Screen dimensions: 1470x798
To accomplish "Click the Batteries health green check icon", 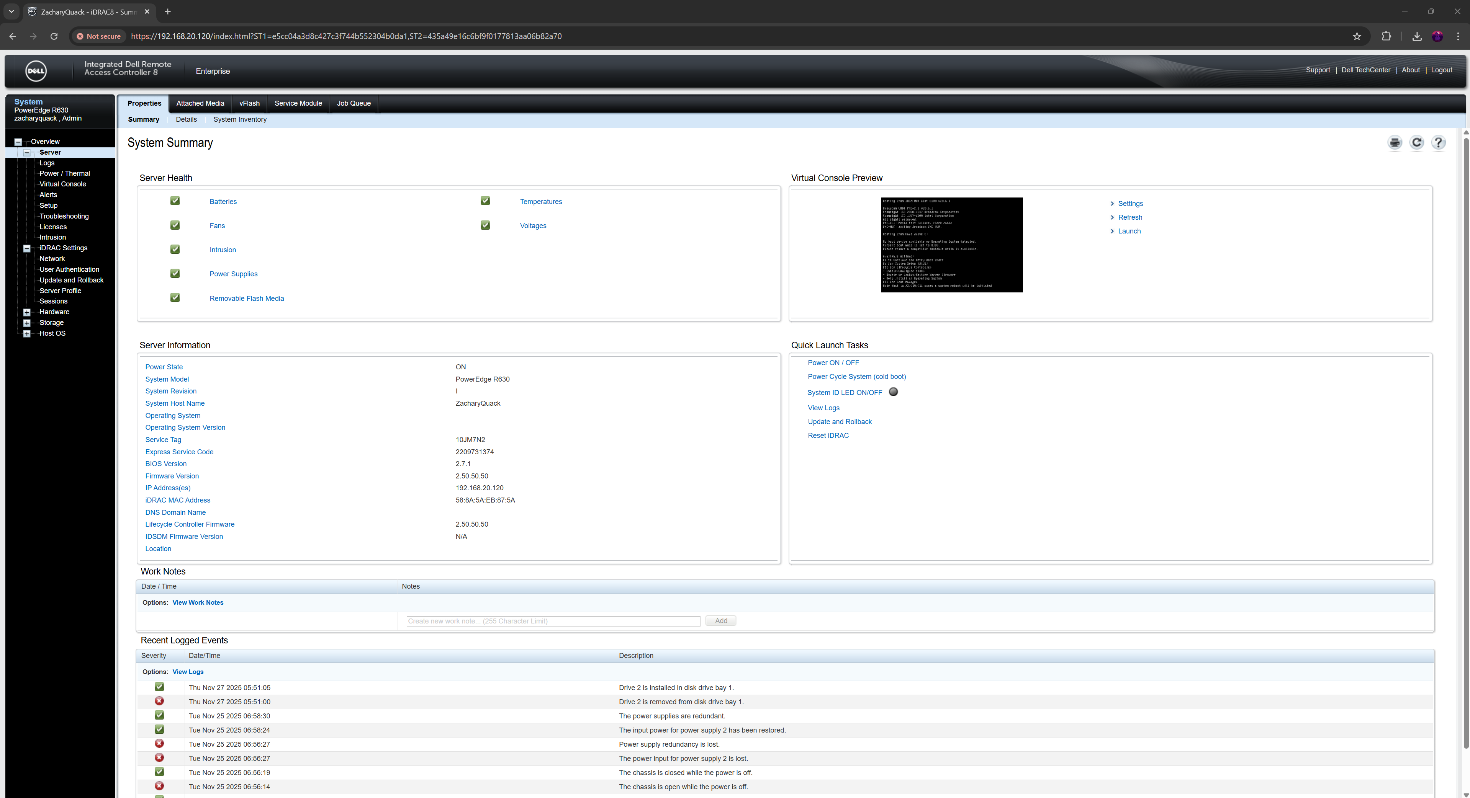I will click(x=175, y=201).
